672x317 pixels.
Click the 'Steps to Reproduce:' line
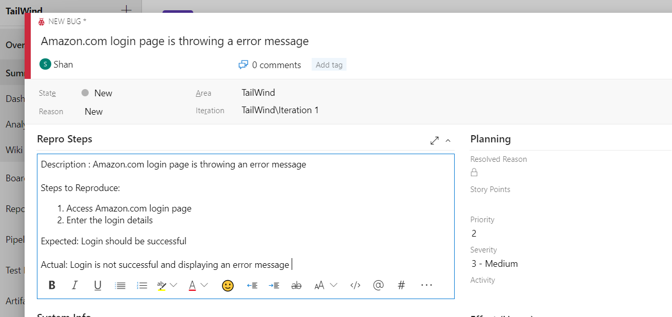click(80, 188)
